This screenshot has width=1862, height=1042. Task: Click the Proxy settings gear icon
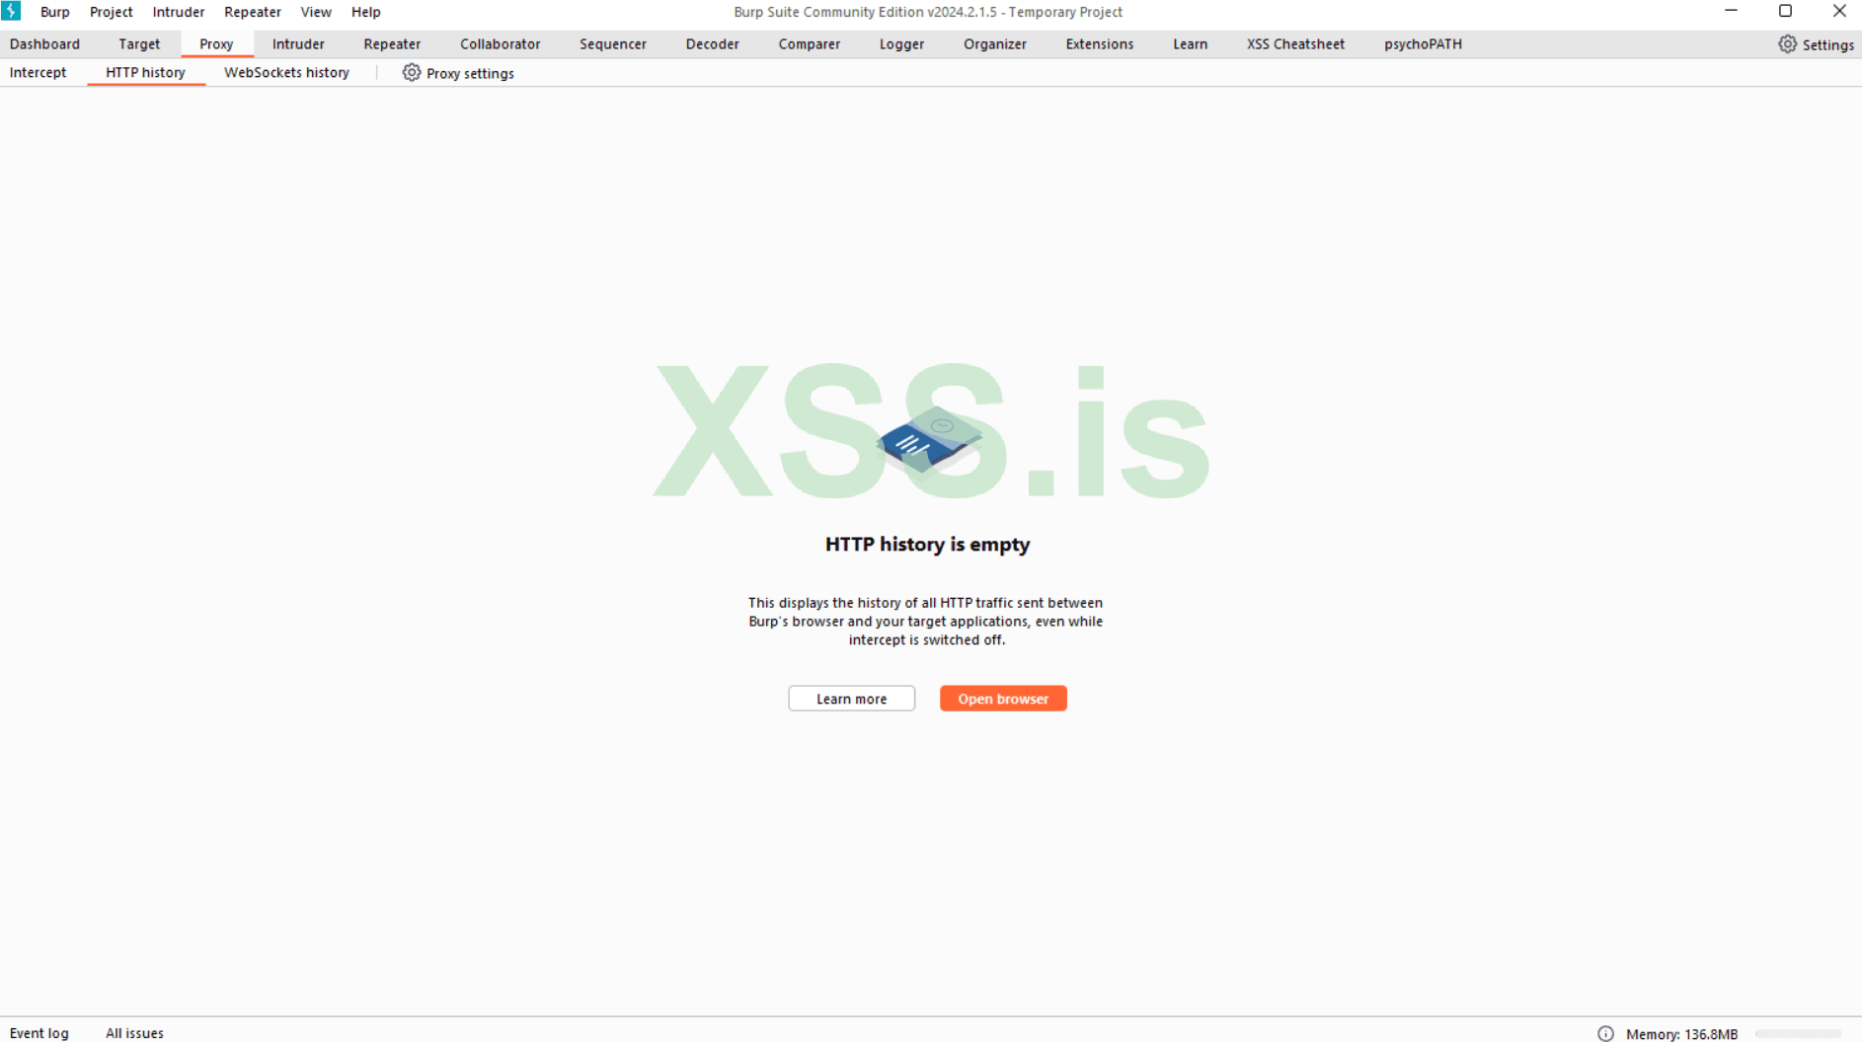coord(412,73)
